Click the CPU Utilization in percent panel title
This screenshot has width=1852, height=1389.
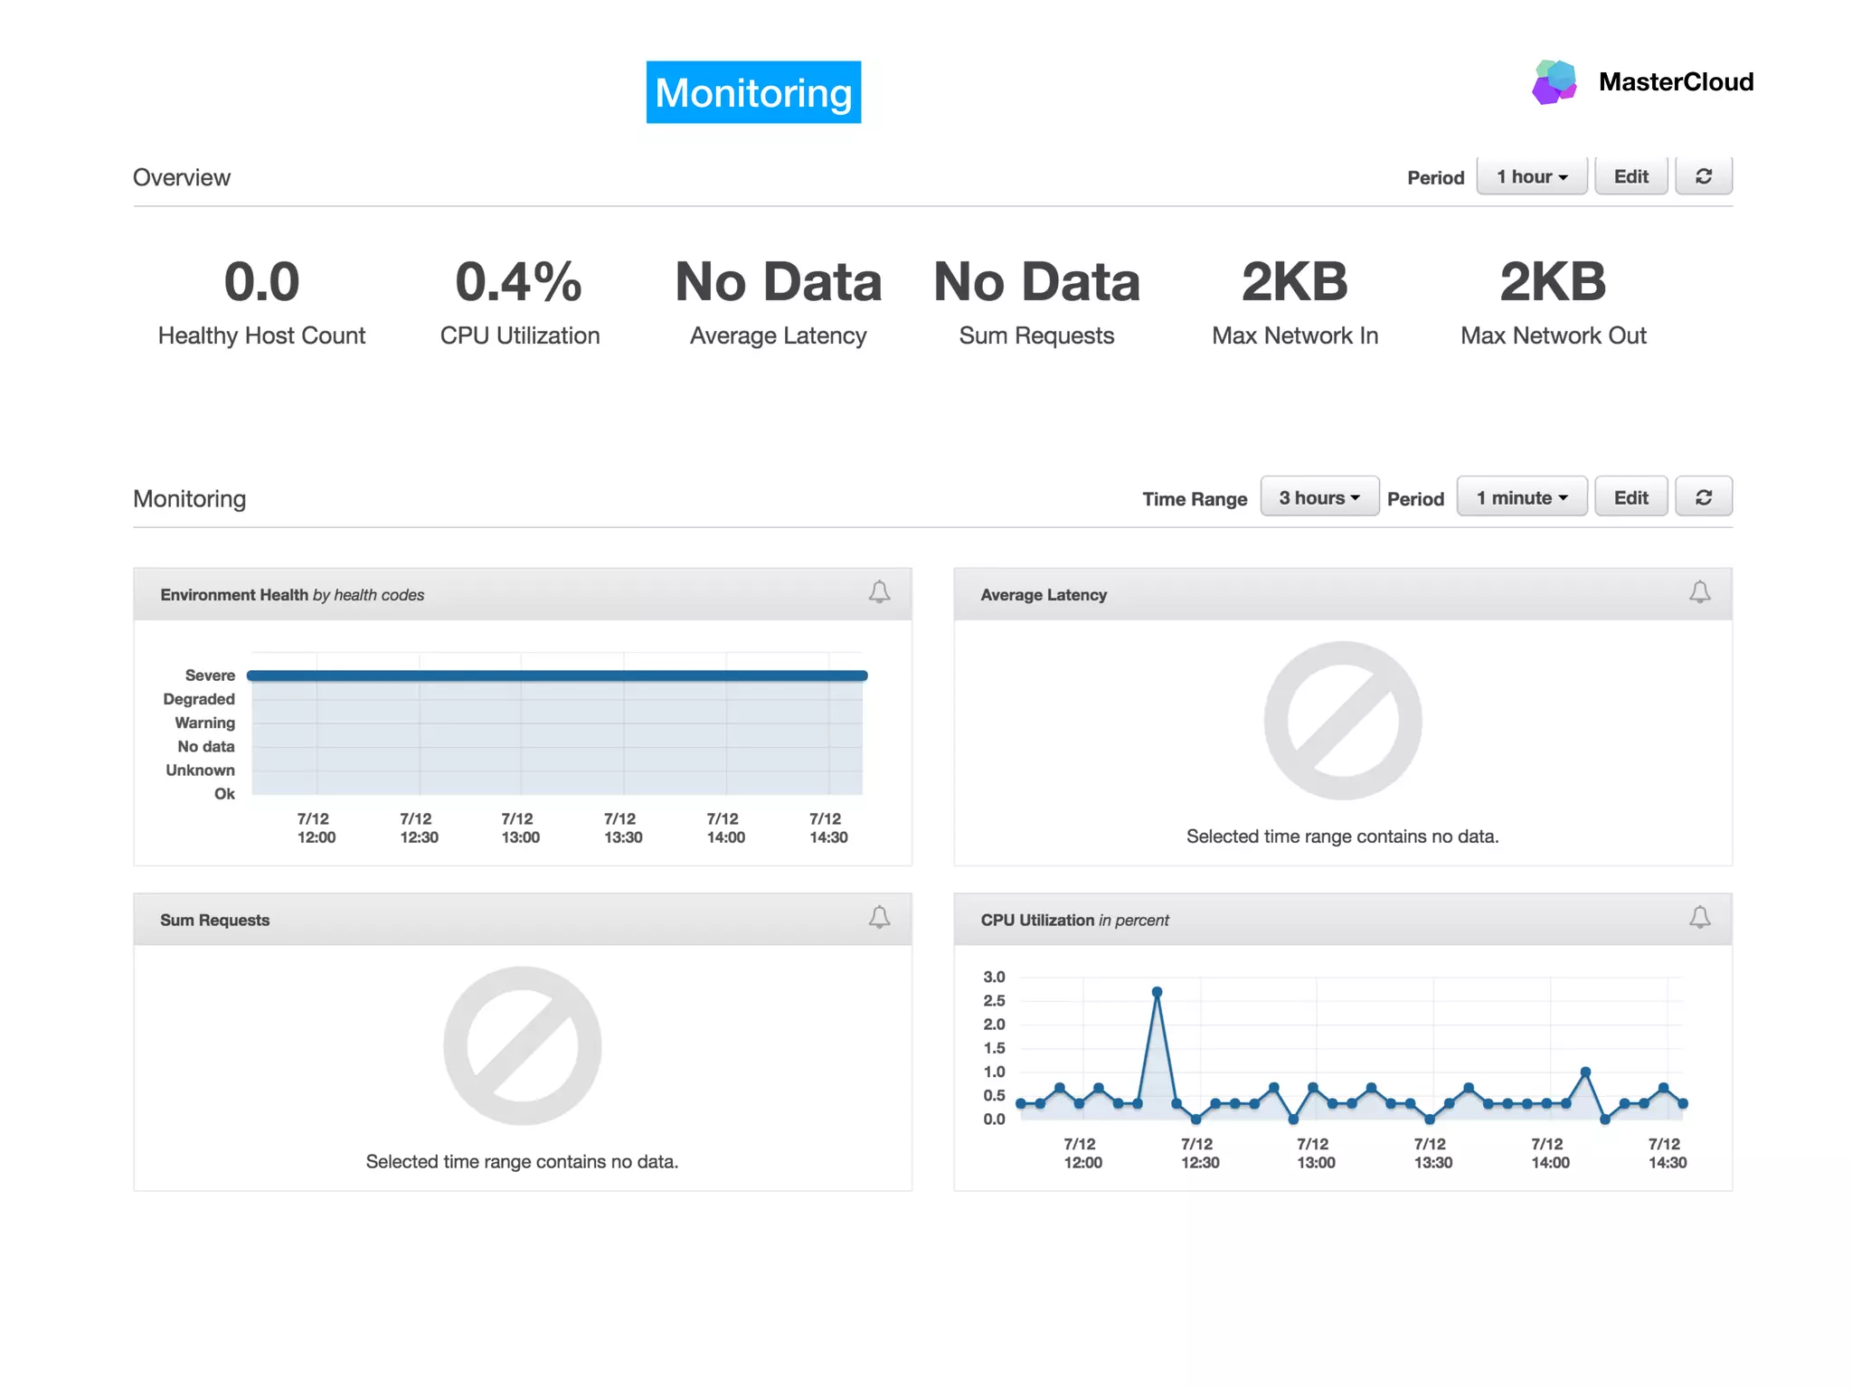tap(1074, 920)
